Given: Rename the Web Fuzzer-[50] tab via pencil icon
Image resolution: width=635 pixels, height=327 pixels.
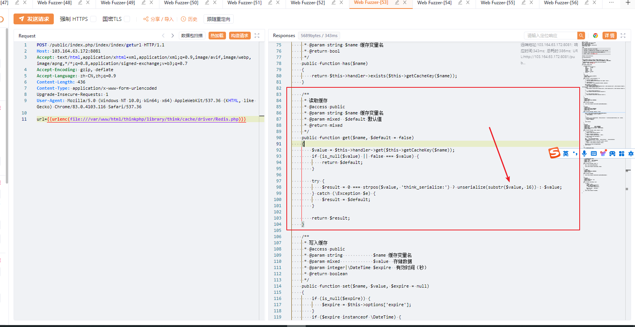Looking at the screenshot, I should tap(207, 2).
